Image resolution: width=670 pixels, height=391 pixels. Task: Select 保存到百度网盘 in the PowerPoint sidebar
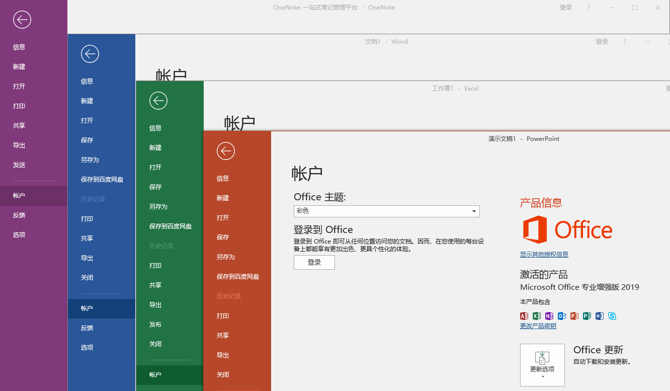pyautogui.click(x=237, y=277)
